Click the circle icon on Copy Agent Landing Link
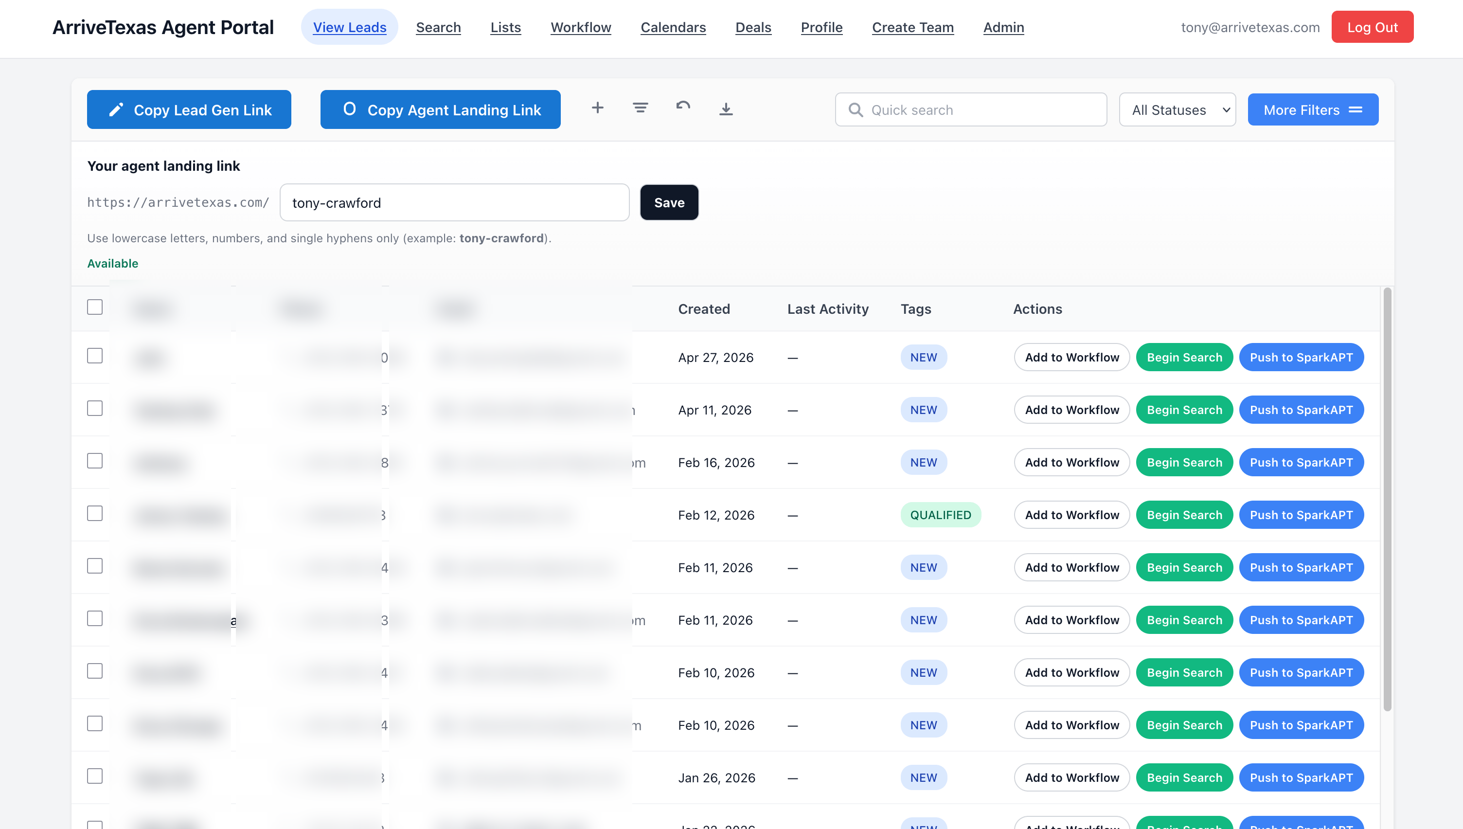1463x829 pixels. (x=349, y=108)
